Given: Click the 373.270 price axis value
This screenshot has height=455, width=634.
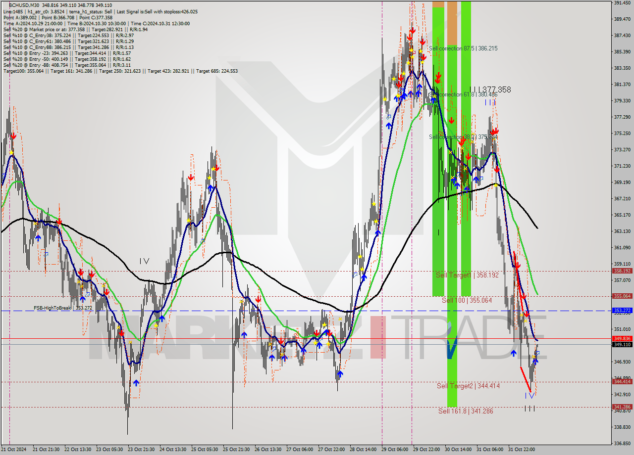Looking at the screenshot, I should 622,150.
